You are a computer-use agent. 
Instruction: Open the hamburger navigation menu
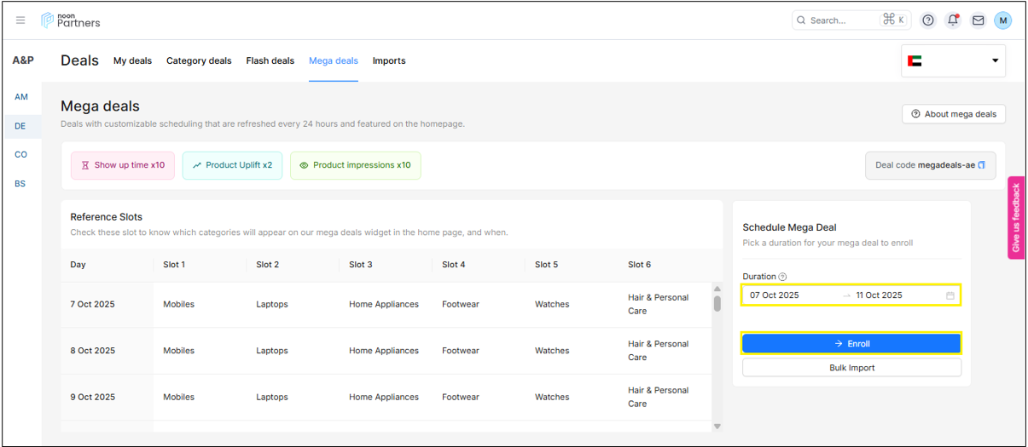coord(20,20)
